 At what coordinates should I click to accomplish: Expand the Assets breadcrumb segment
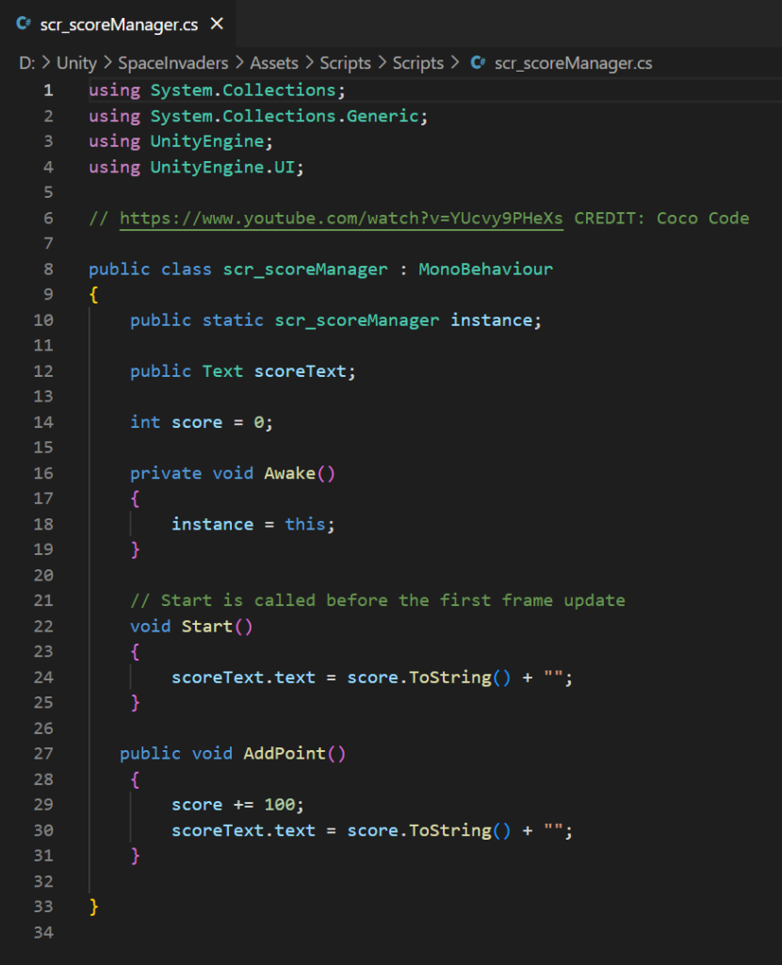pyautogui.click(x=274, y=63)
